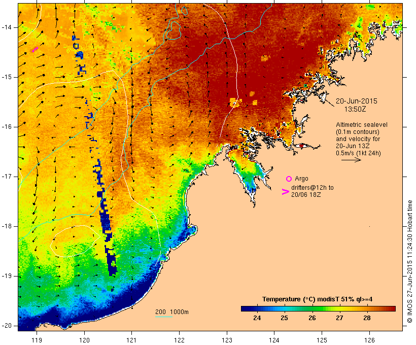Click the color bar value 27

tap(339, 318)
